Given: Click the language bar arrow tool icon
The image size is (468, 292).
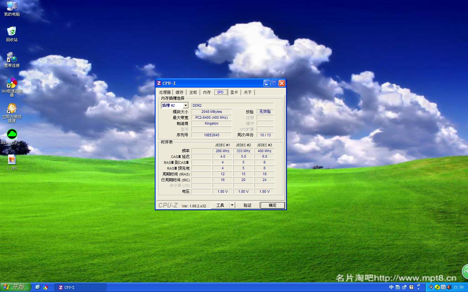Looking at the screenshot, I should 404,287.
